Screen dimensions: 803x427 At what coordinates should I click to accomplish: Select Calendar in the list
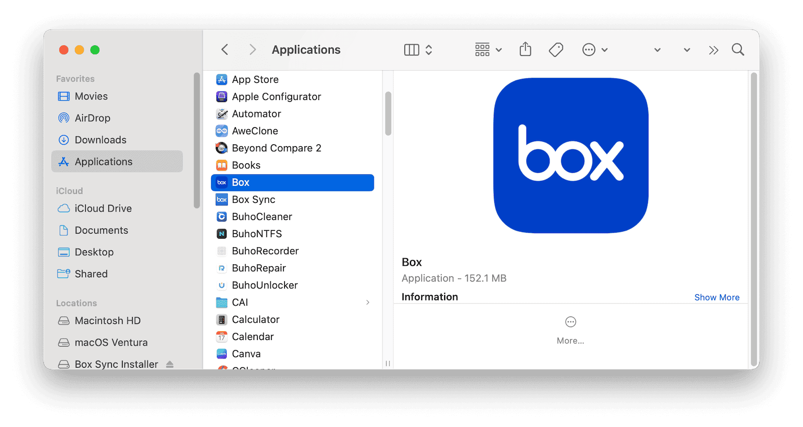coord(293,336)
